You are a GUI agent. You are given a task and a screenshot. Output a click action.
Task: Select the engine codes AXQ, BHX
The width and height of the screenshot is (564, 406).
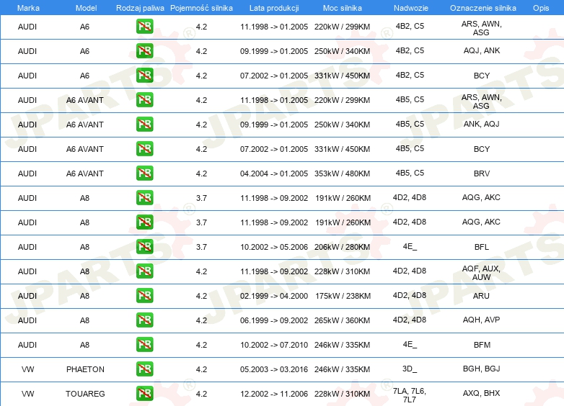pyautogui.click(x=481, y=393)
